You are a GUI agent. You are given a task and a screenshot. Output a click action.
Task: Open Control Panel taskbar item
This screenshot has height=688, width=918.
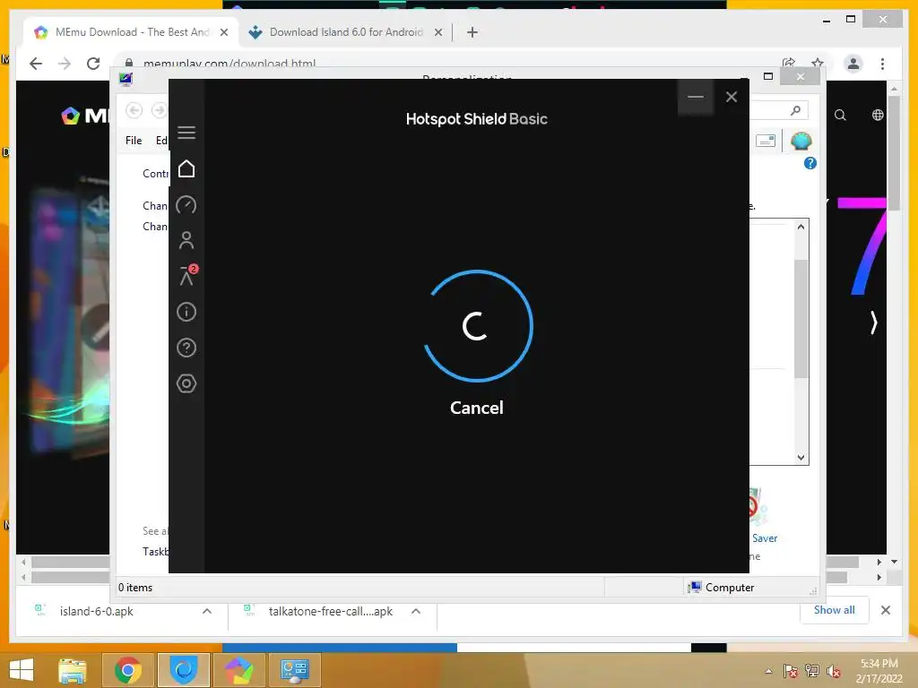pyautogui.click(x=294, y=670)
